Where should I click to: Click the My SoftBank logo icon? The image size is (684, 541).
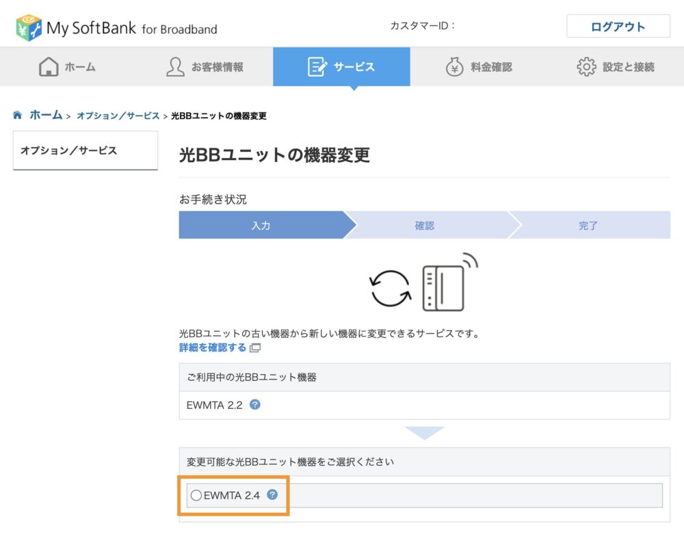28,27
